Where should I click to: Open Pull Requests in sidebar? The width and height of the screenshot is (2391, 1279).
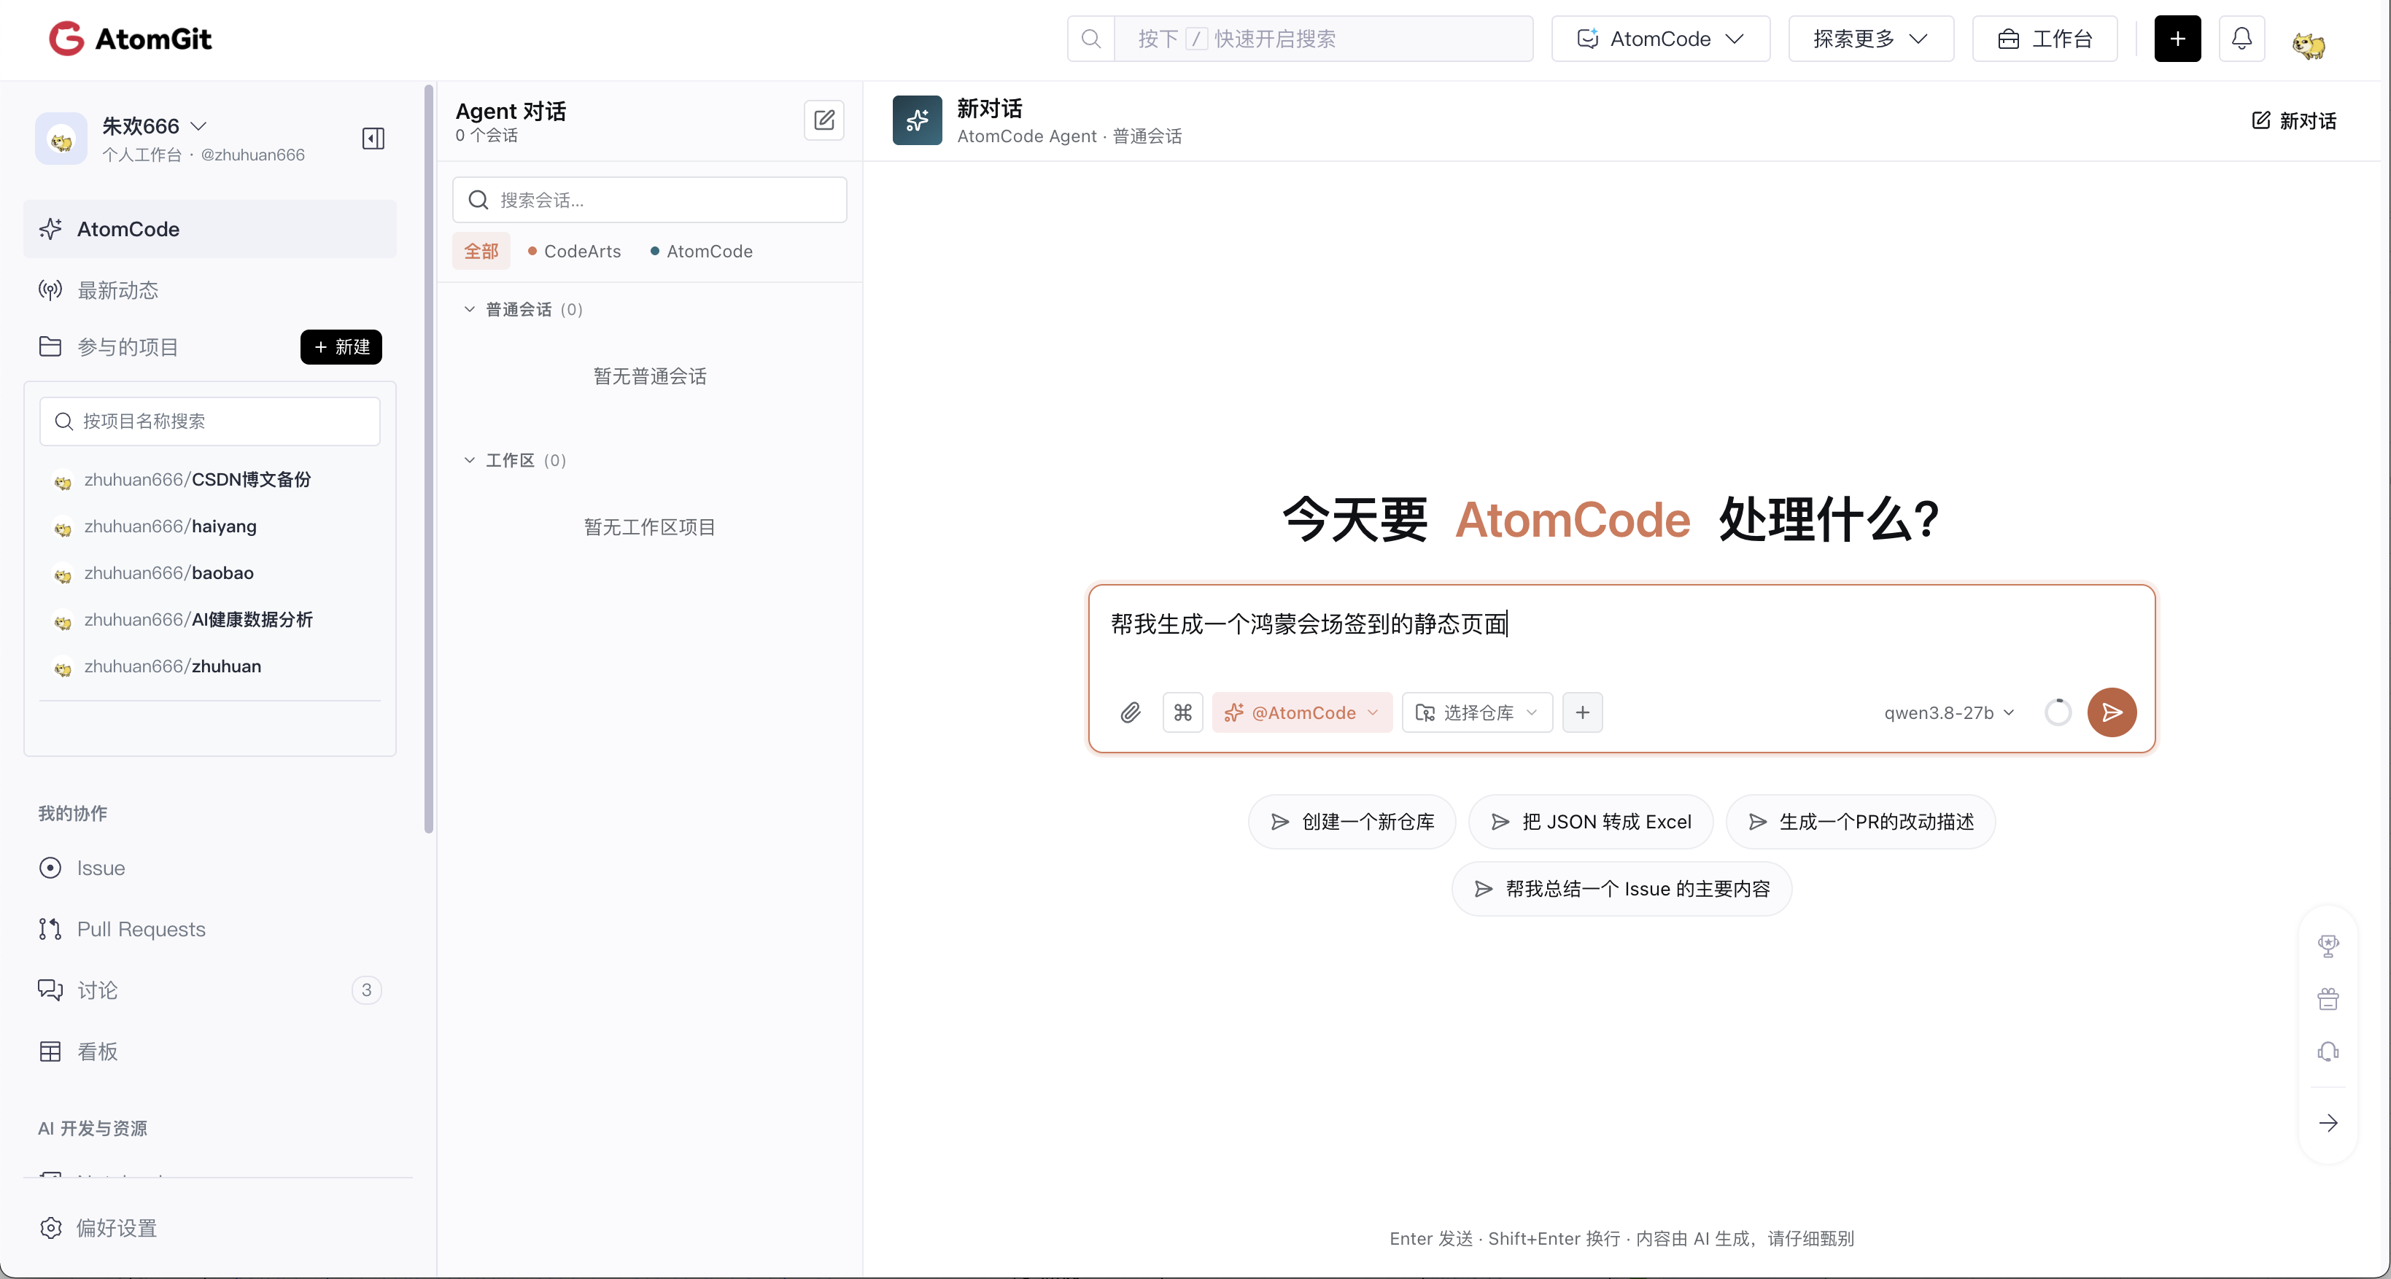coord(210,929)
